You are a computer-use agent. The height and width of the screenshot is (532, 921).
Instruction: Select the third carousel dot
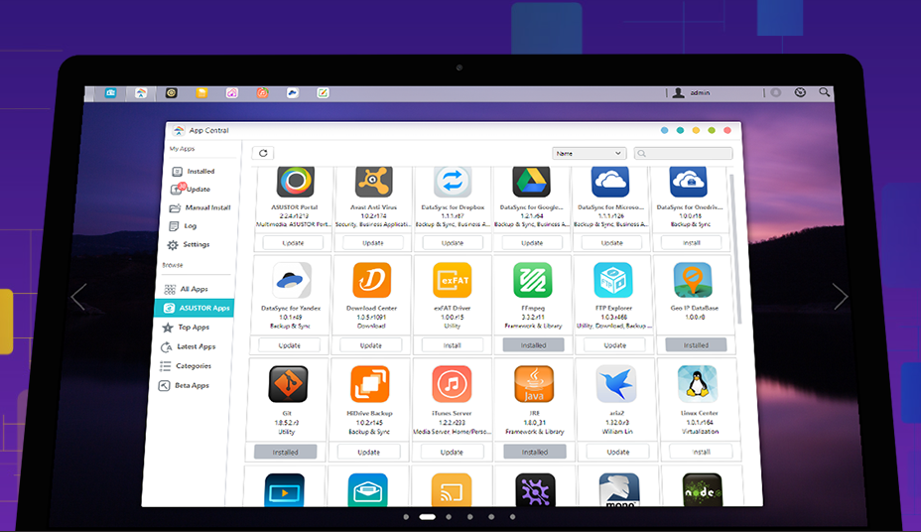pyautogui.click(x=449, y=517)
